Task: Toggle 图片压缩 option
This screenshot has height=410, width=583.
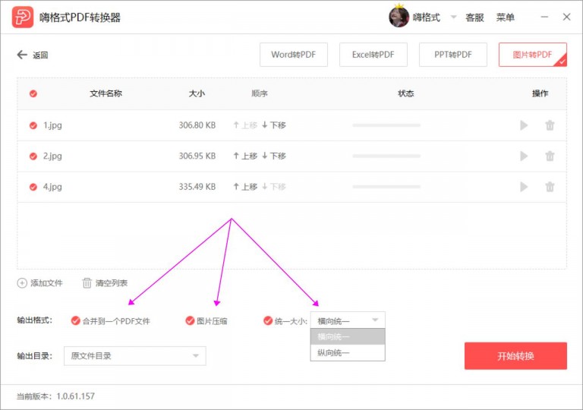Action: [x=190, y=320]
